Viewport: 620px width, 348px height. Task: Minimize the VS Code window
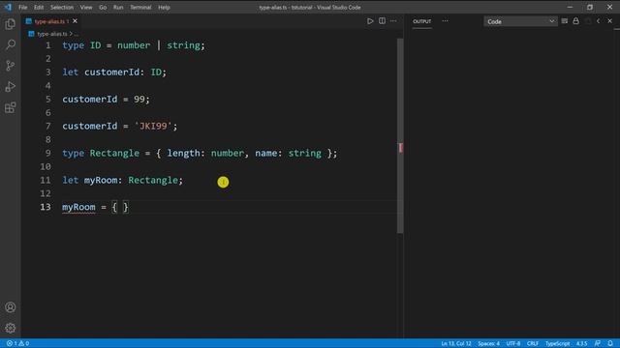click(570, 7)
